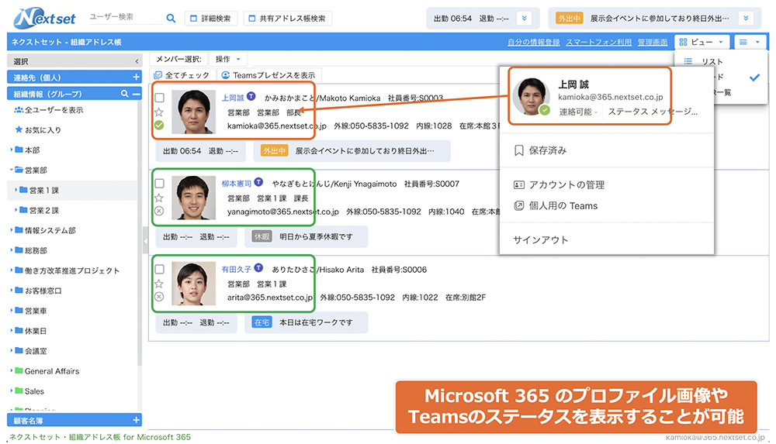The width and height of the screenshot is (776, 444).
Task: Tick the checkbox for 有田久子
Action: tap(159, 270)
